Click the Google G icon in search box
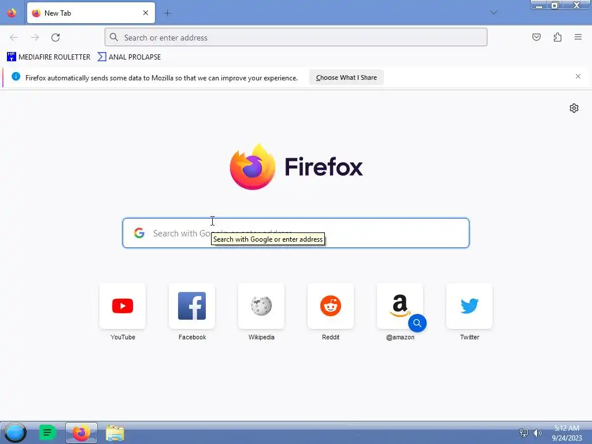Screen dimensions: 592x444 tap(139, 233)
